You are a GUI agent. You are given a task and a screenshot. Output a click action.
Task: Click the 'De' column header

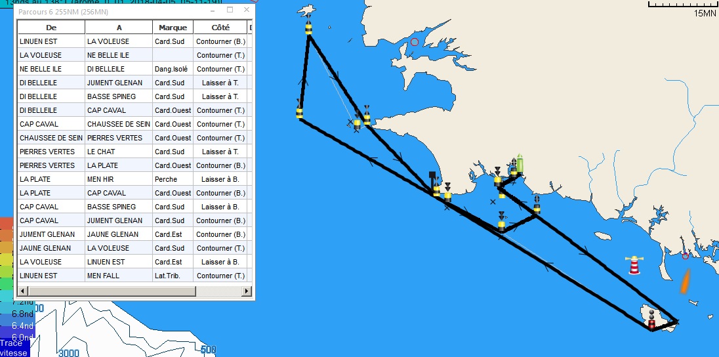pyautogui.click(x=51, y=28)
